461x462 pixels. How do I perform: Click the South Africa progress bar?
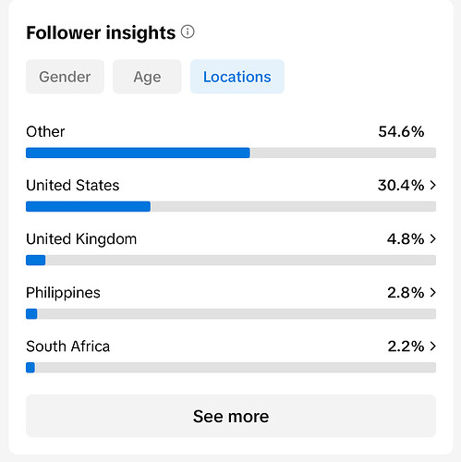point(231,368)
